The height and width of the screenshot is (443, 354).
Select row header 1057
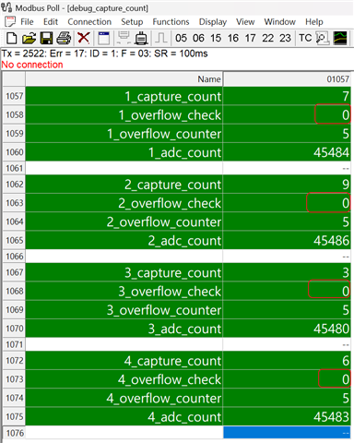click(x=14, y=96)
